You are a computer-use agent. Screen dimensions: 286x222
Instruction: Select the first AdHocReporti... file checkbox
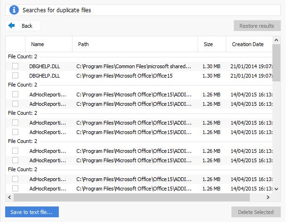click(x=16, y=95)
